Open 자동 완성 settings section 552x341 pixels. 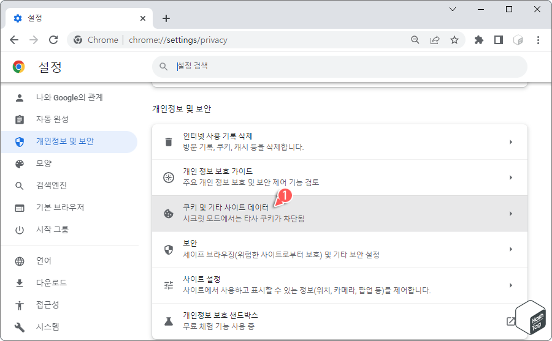[x=69, y=119]
